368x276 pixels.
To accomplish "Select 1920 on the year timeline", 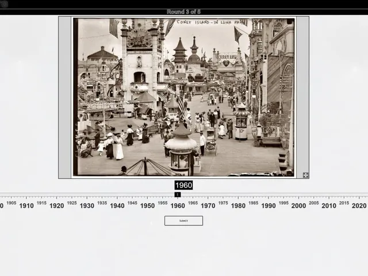I will pos(57,206).
